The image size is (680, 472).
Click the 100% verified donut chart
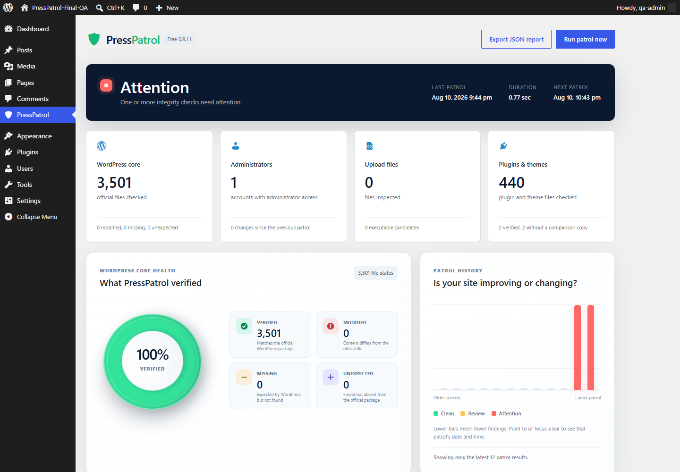tap(153, 362)
